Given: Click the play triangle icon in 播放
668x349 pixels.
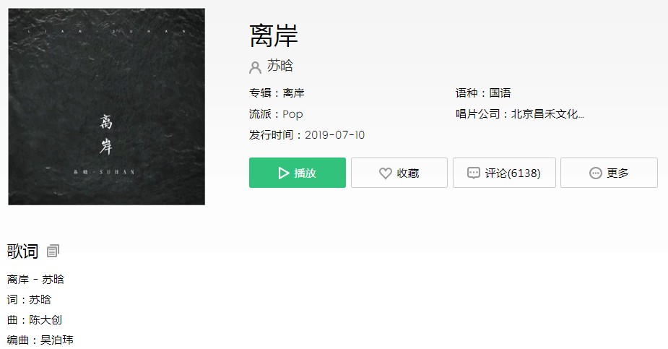Looking at the screenshot, I should (283, 173).
